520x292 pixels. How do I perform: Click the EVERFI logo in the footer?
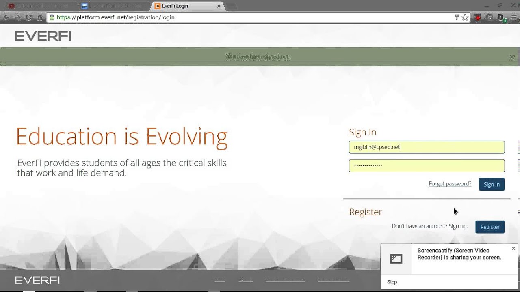[x=37, y=280]
